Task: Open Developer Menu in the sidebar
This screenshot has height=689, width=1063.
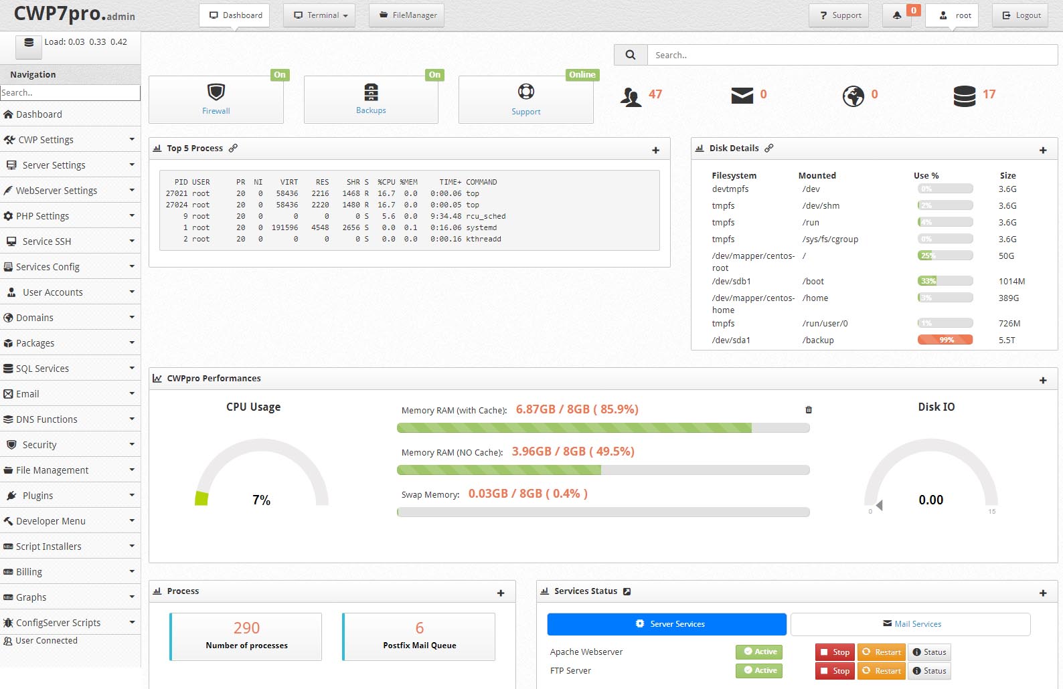Action: pyautogui.click(x=70, y=521)
